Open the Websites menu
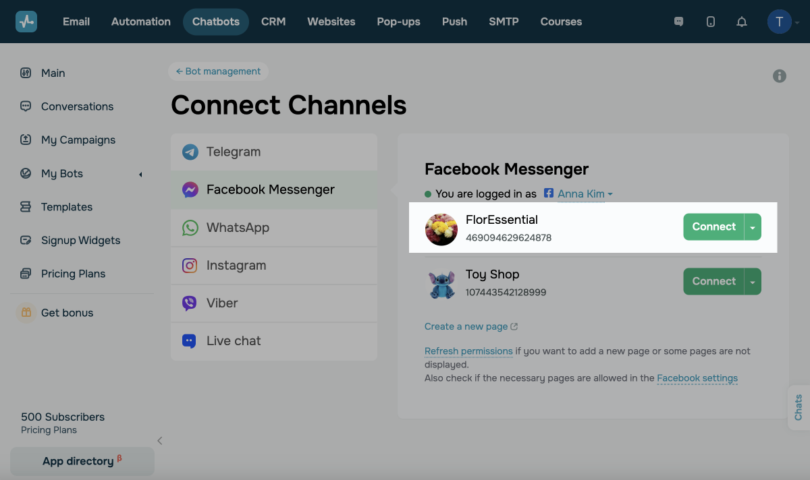 click(331, 22)
